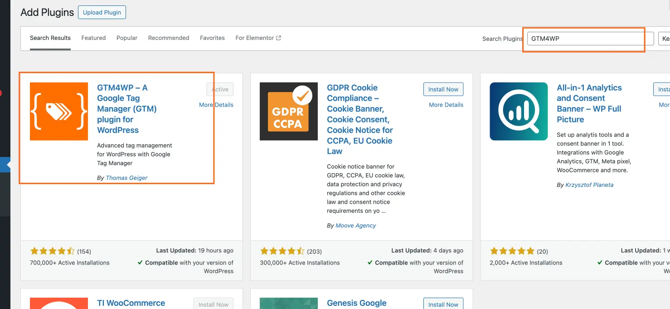
Task: Open the Featured tab
Action: point(93,38)
